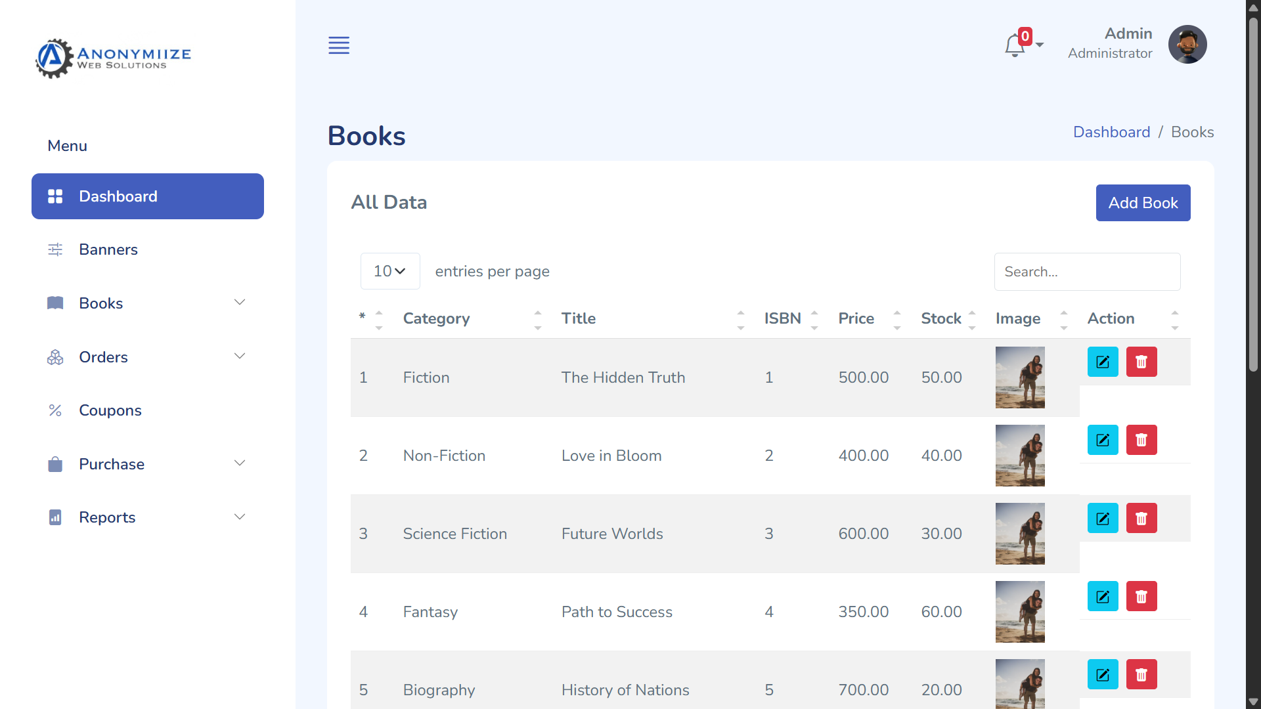Click the Admin profile avatar
Viewport: 1261px width, 709px height.
(x=1187, y=45)
